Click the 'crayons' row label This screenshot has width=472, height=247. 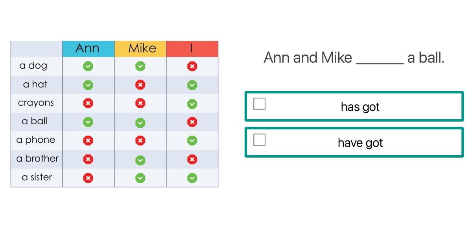pos(36,103)
